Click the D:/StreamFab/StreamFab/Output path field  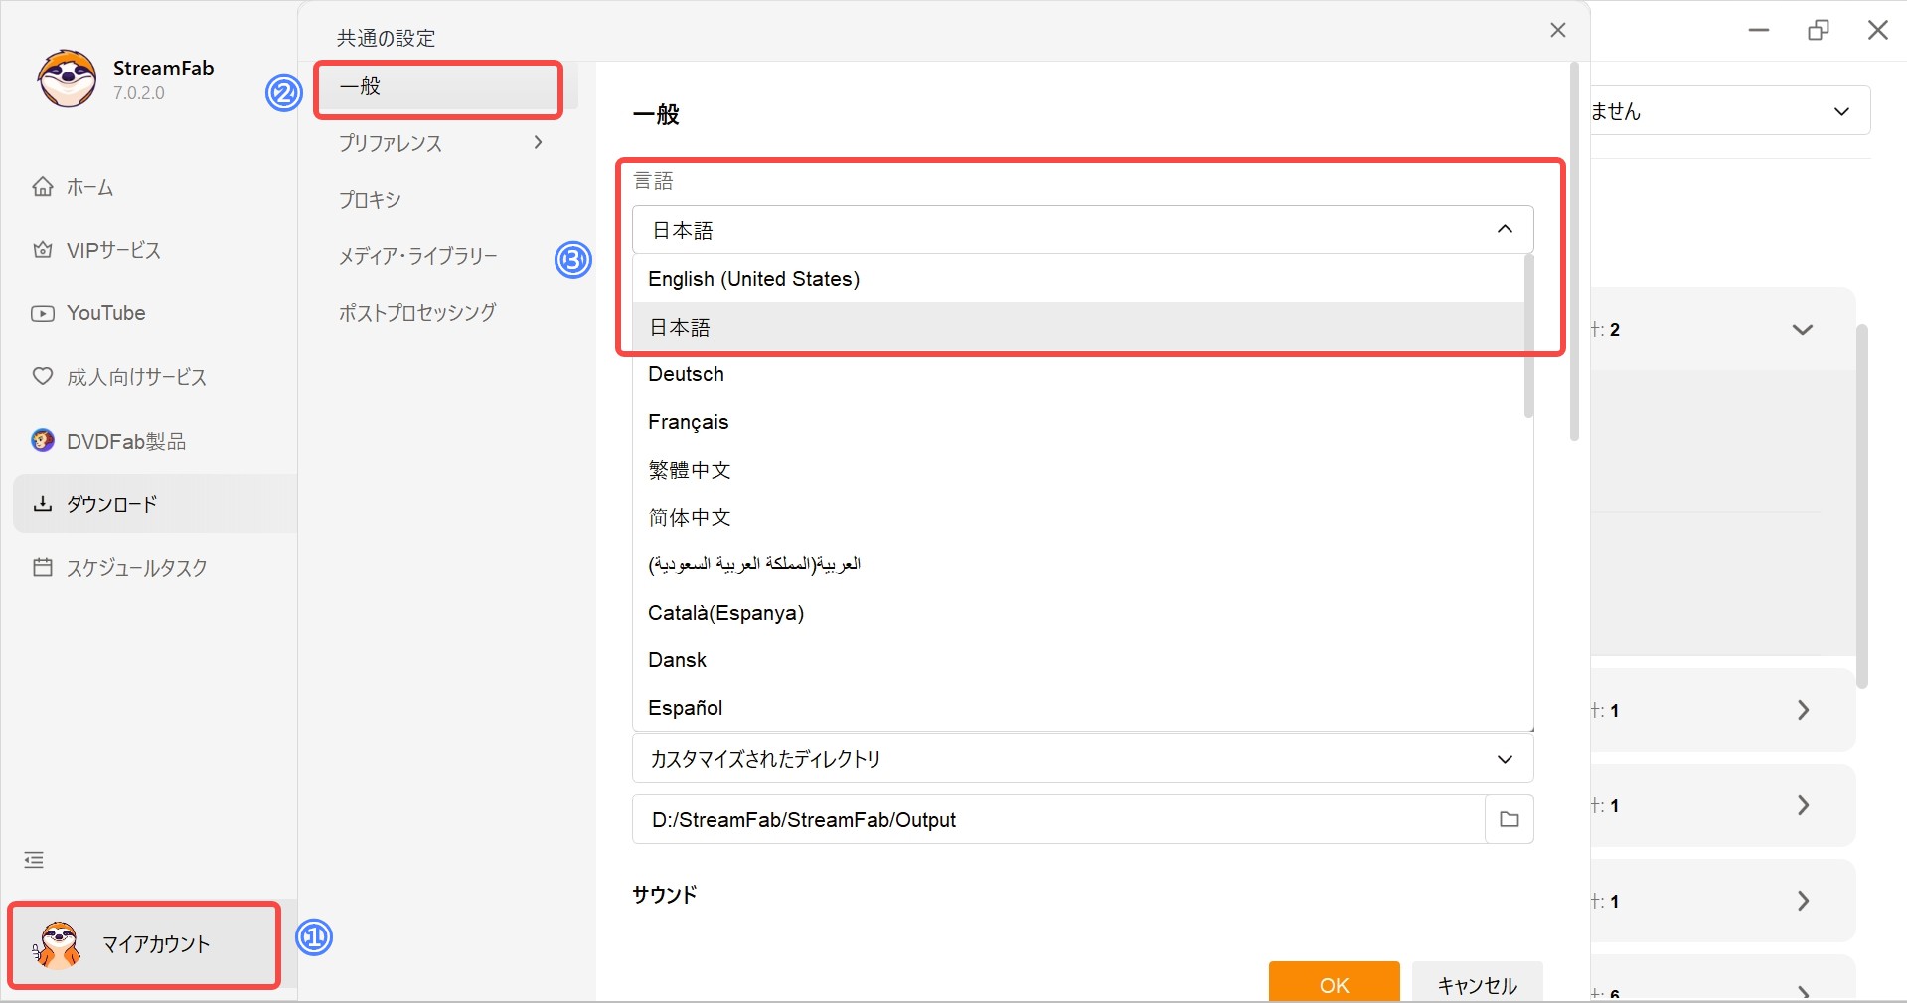tap(1058, 819)
